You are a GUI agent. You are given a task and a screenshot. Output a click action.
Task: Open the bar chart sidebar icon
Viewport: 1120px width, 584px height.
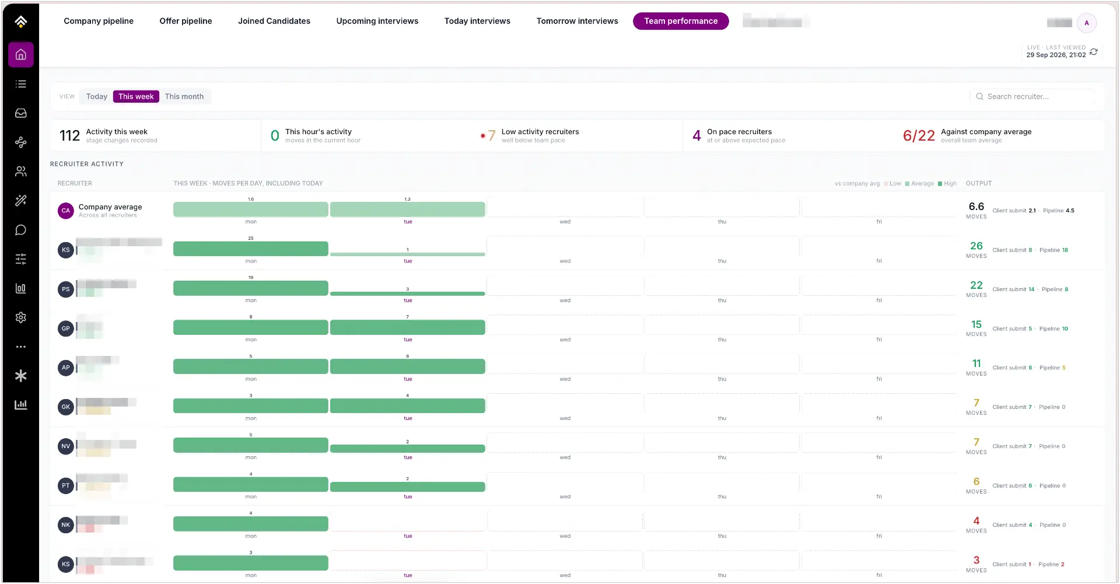click(21, 288)
